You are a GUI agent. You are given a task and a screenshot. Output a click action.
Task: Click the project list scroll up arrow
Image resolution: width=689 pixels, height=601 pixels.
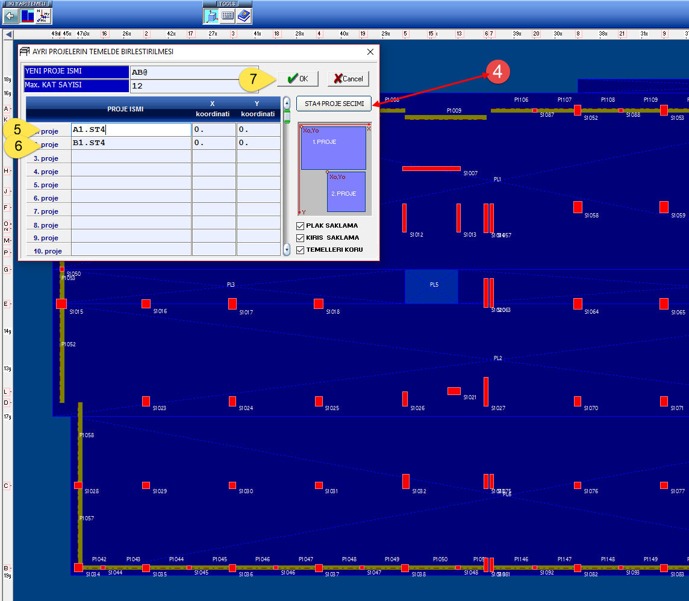tap(287, 102)
